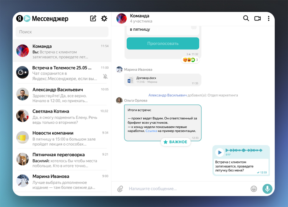Click the ВАЖНОЕ star tag
Viewport: 288px width, 207px height.
coord(175,142)
